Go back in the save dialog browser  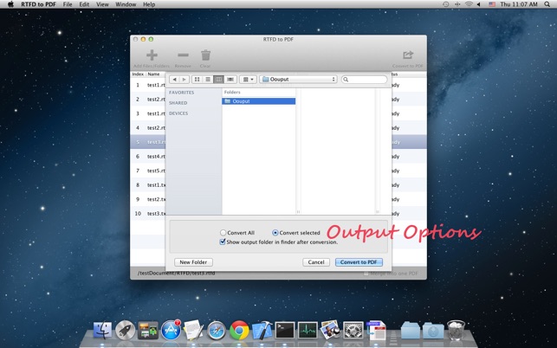[174, 80]
